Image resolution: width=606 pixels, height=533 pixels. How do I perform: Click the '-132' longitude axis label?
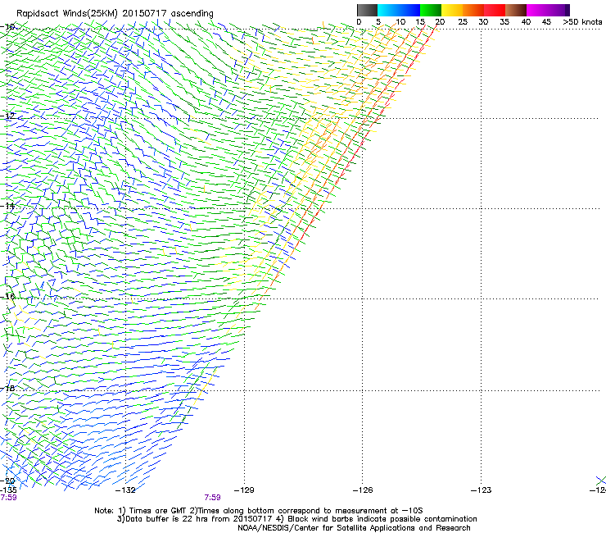click(x=125, y=490)
